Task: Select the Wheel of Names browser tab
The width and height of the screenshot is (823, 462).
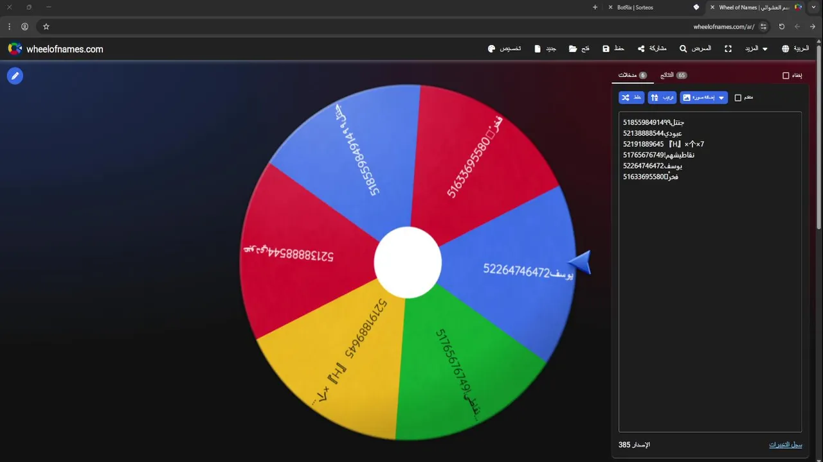Action: coord(755,7)
